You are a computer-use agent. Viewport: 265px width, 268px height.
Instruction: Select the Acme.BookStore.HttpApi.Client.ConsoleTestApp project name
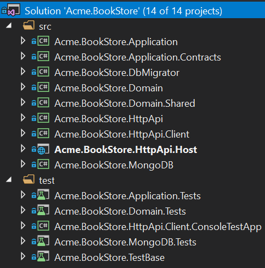[158, 227]
